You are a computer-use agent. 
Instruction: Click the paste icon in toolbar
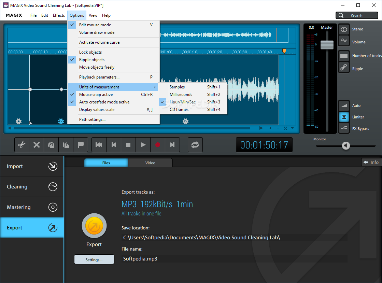[x=66, y=145]
